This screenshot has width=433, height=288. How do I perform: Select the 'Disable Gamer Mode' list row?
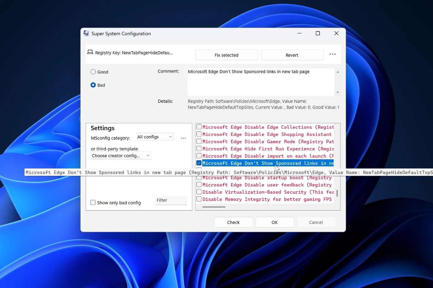268,141
